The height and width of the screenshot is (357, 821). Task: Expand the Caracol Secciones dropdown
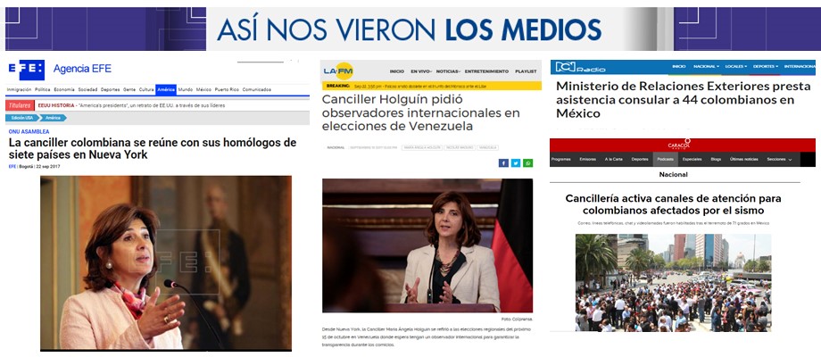pyautogui.click(x=779, y=159)
